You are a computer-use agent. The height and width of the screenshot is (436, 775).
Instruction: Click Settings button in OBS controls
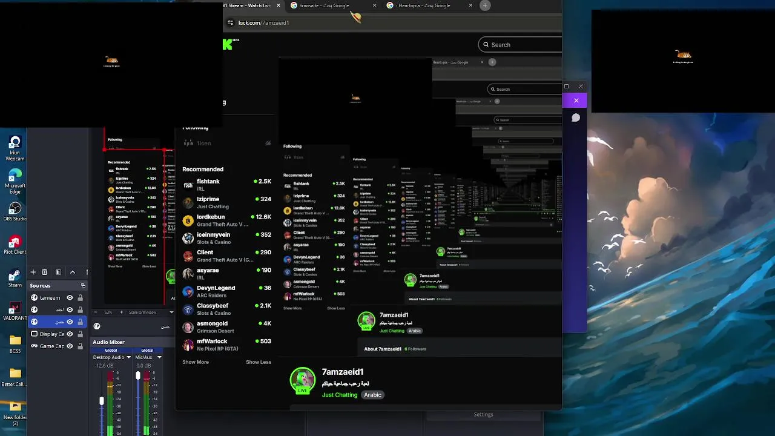pos(483,415)
